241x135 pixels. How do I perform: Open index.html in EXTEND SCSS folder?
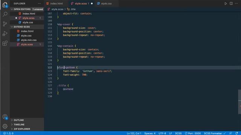(27, 31)
